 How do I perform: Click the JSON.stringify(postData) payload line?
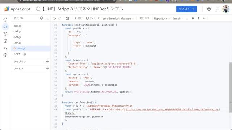(x=92, y=85)
